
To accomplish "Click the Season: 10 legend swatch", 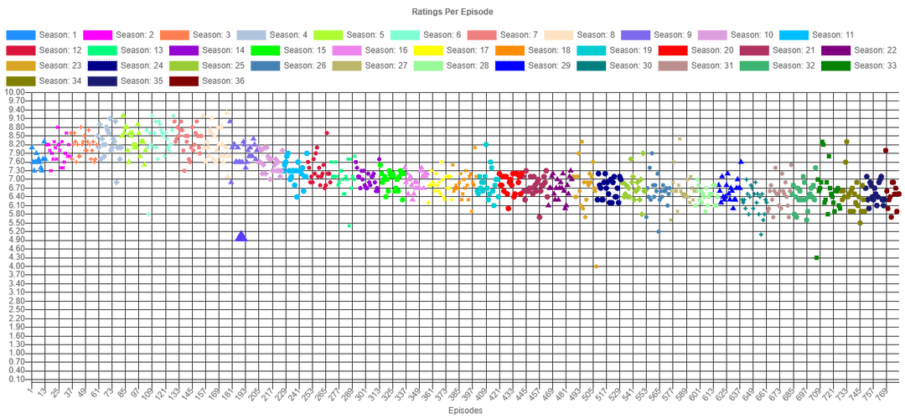I will pos(713,34).
